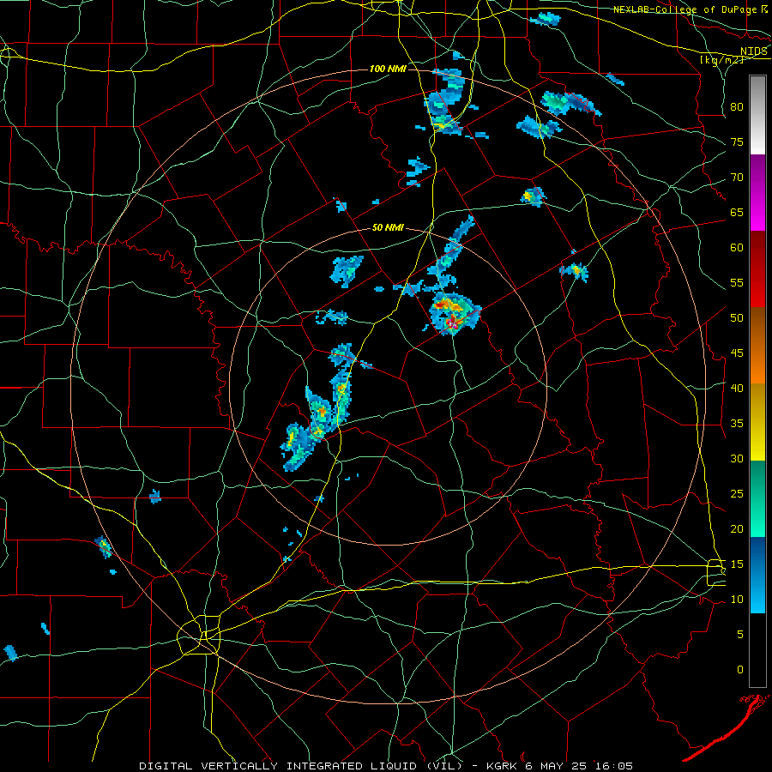The width and height of the screenshot is (772, 772).
Task: Click the "30" value on the color scale
Action: (737, 458)
